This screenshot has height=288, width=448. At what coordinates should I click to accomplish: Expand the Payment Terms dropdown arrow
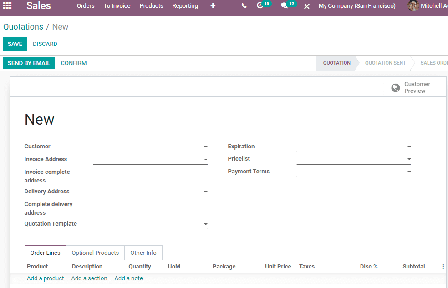point(409,172)
